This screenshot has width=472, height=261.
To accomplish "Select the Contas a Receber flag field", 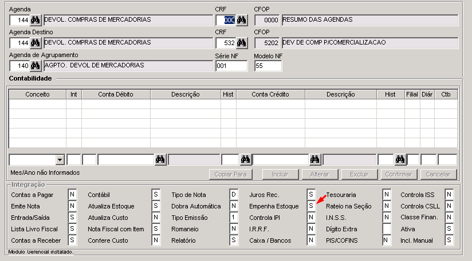I will [72, 240].
